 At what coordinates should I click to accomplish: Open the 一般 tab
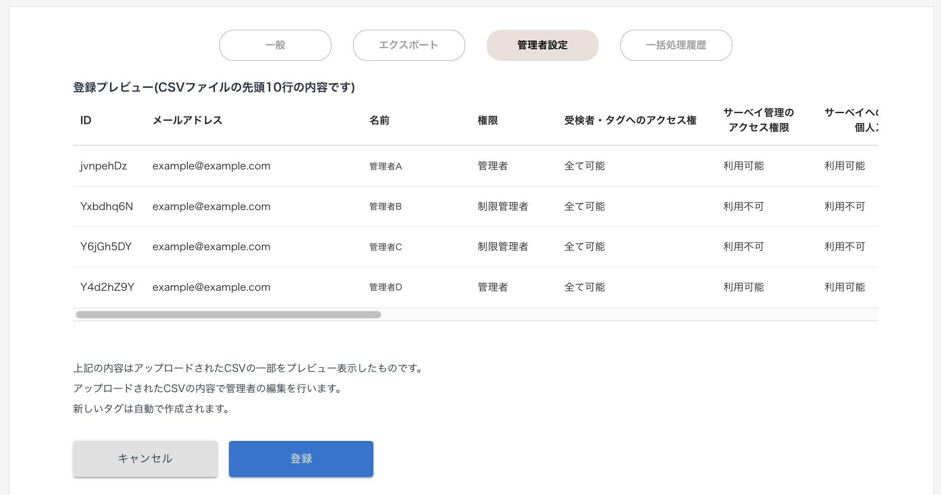[x=275, y=45]
